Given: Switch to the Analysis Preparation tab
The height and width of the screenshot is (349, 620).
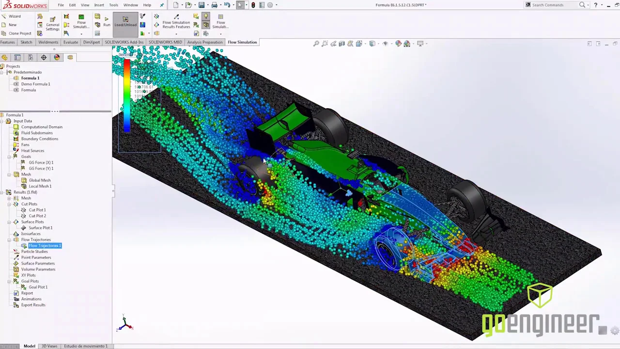Looking at the screenshot, I should click(205, 42).
